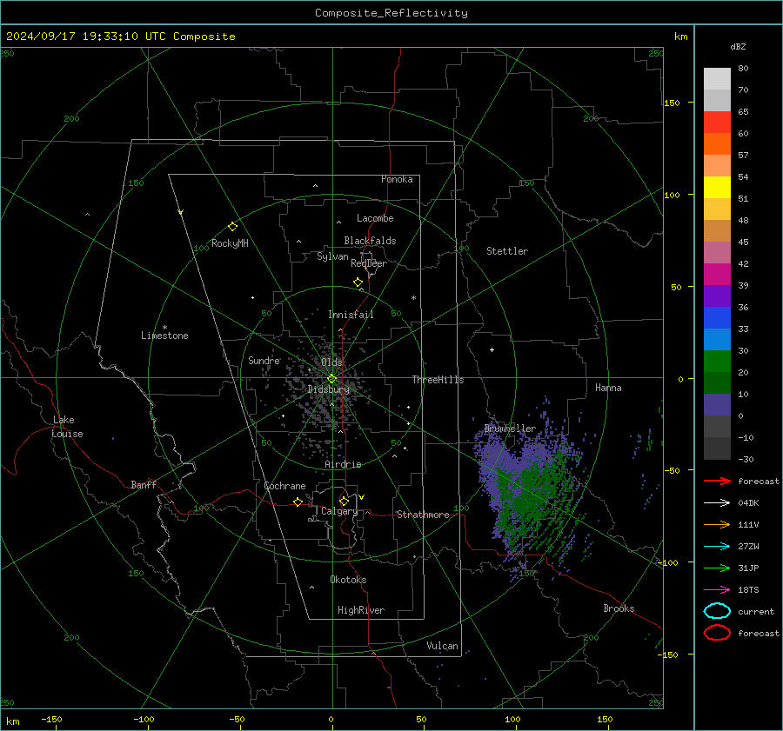Image resolution: width=783 pixels, height=731 pixels.
Task: Click the yellow diamond marker beside RockyMH
Action: pos(232,227)
